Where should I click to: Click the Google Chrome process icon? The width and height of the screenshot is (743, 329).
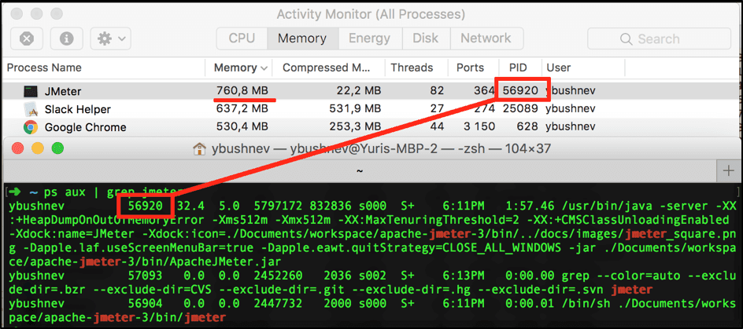pyautogui.click(x=31, y=127)
